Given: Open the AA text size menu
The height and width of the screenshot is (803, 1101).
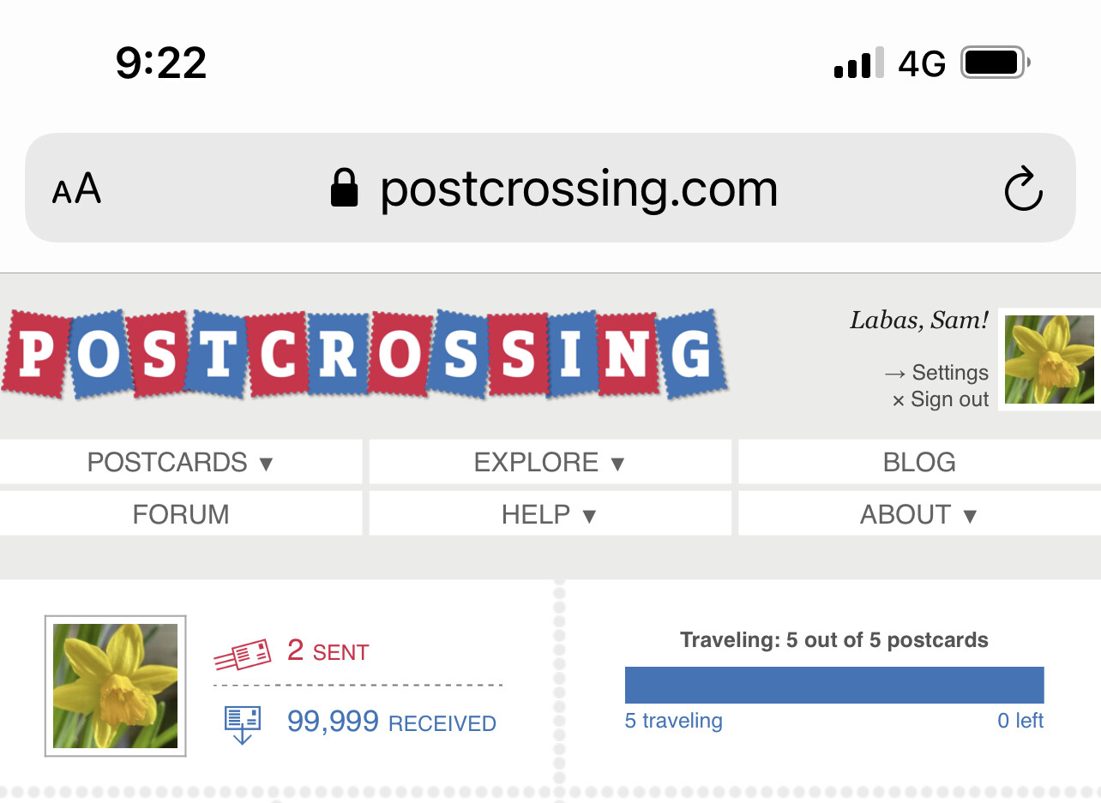Looking at the screenshot, I should (x=76, y=189).
